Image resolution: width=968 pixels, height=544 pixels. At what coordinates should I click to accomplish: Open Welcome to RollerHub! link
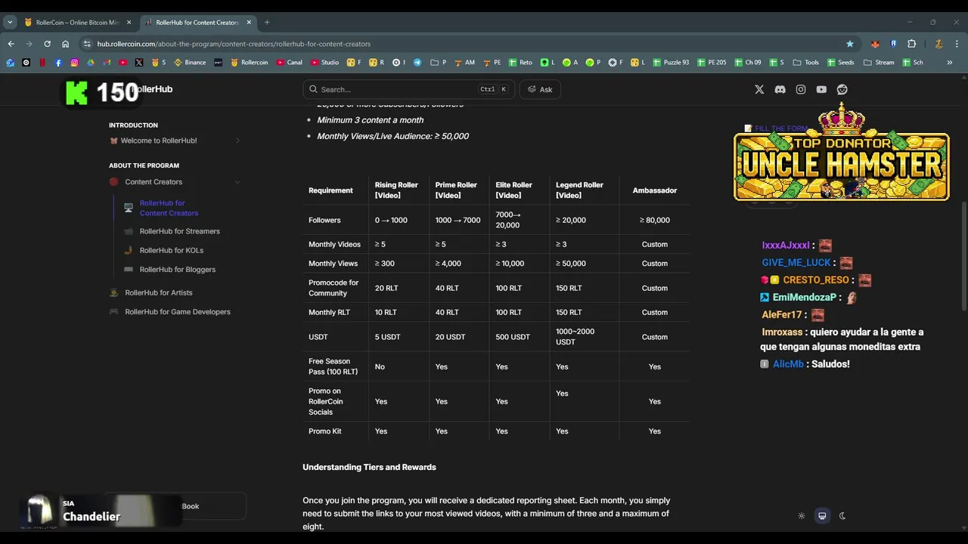(159, 141)
